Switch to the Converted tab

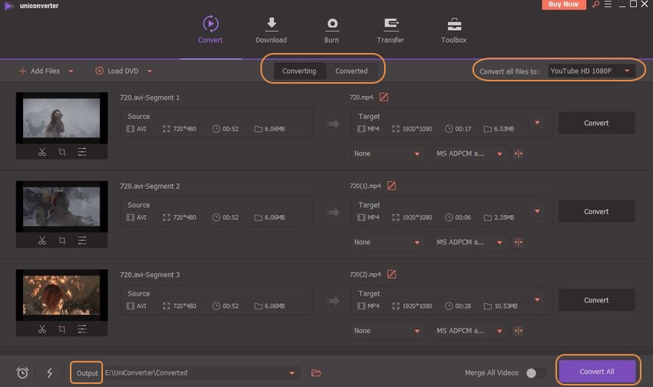coord(351,71)
